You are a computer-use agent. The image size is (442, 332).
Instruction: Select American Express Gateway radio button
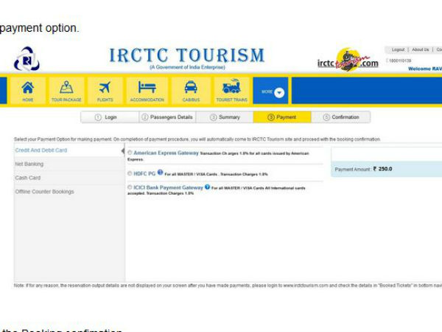[130, 153]
